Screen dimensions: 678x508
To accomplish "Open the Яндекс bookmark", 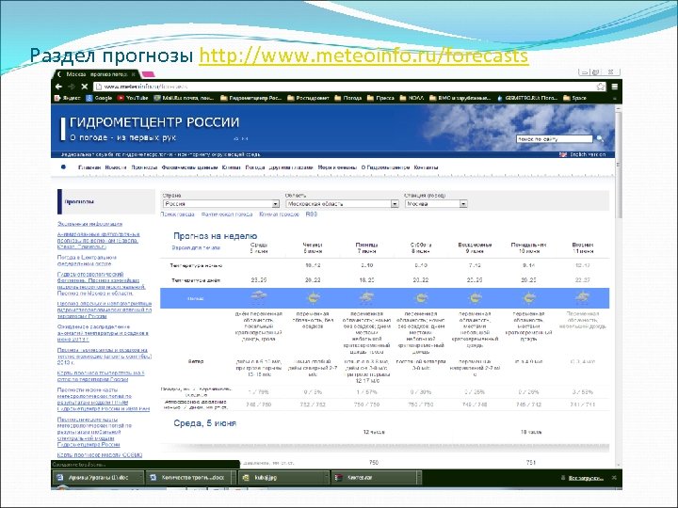I will (68, 98).
